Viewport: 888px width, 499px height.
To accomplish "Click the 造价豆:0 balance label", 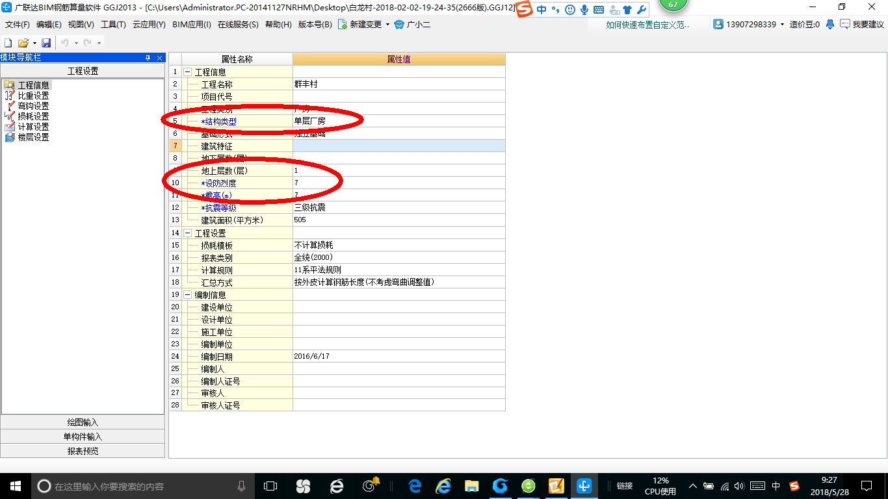I will pos(805,25).
